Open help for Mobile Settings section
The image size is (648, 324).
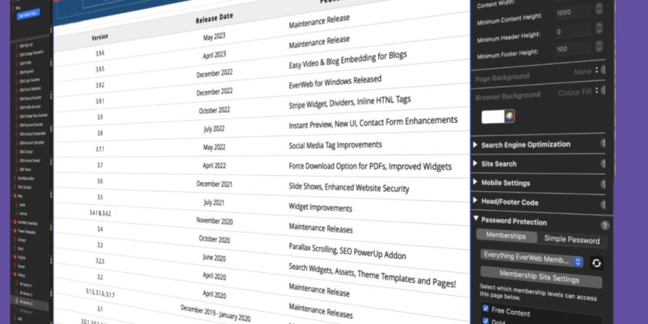point(603,184)
